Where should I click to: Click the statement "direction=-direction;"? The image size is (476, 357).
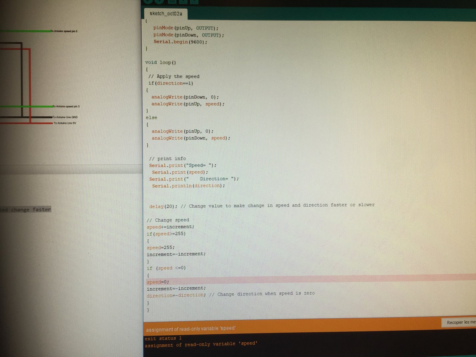tap(176, 295)
